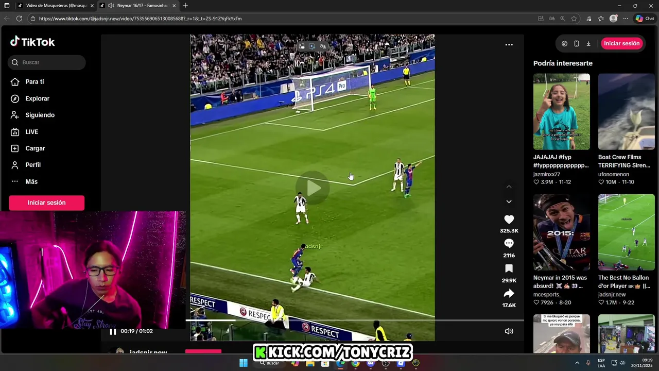Open tab actions menu icon
This screenshot has height=371, width=659.
point(8,6)
